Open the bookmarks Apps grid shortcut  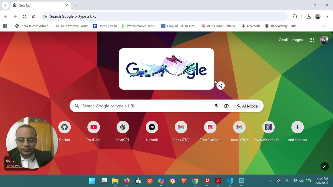point(5,26)
